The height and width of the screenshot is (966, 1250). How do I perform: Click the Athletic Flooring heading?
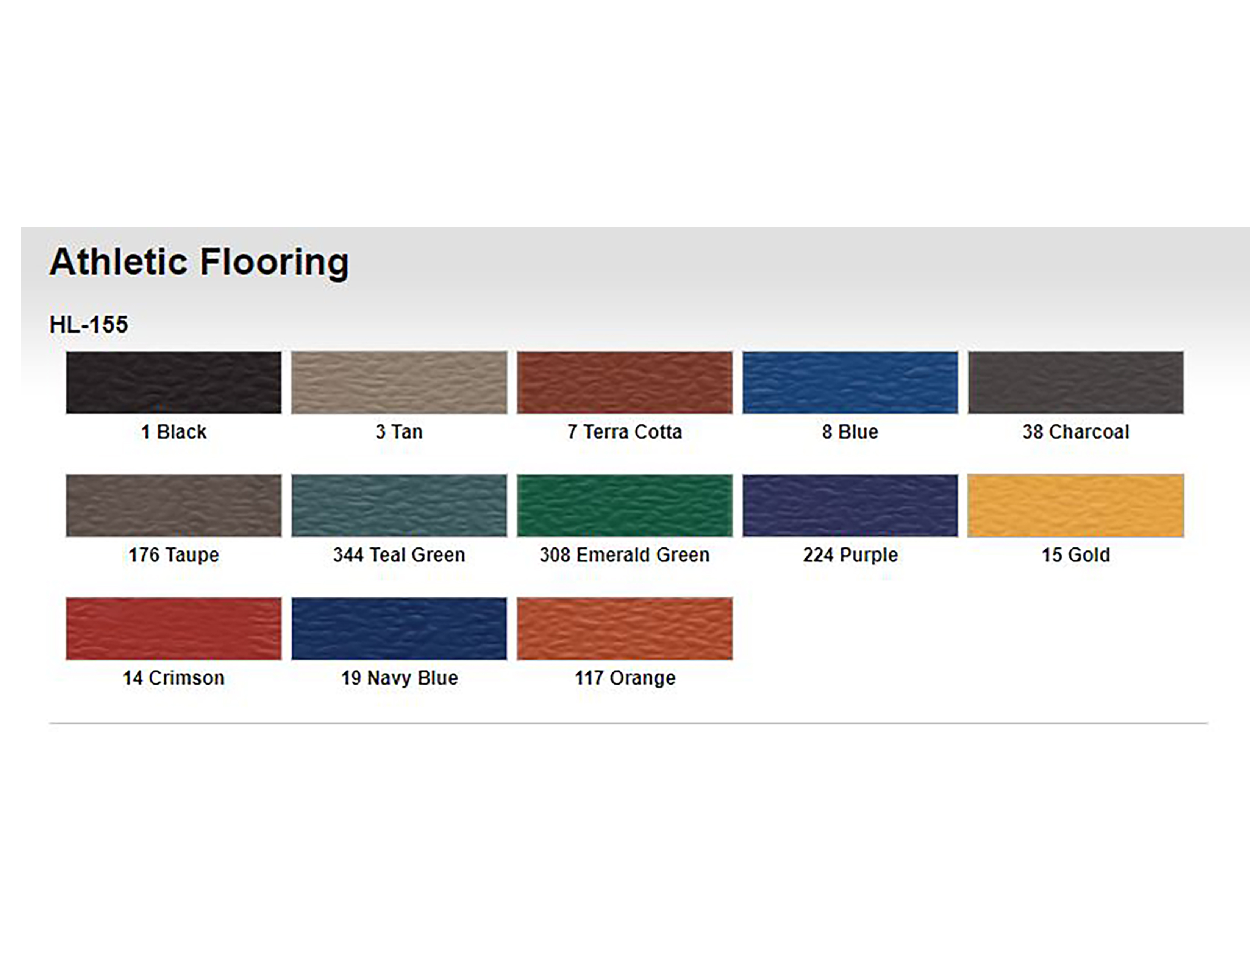(x=198, y=262)
